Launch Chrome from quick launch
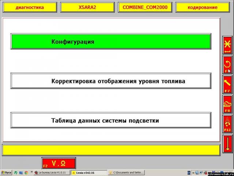Screen dimensions: 234x176 (x=26, y=173)
